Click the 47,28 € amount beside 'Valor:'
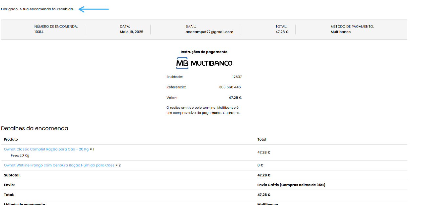This screenshot has height=205, width=424. coord(235,98)
